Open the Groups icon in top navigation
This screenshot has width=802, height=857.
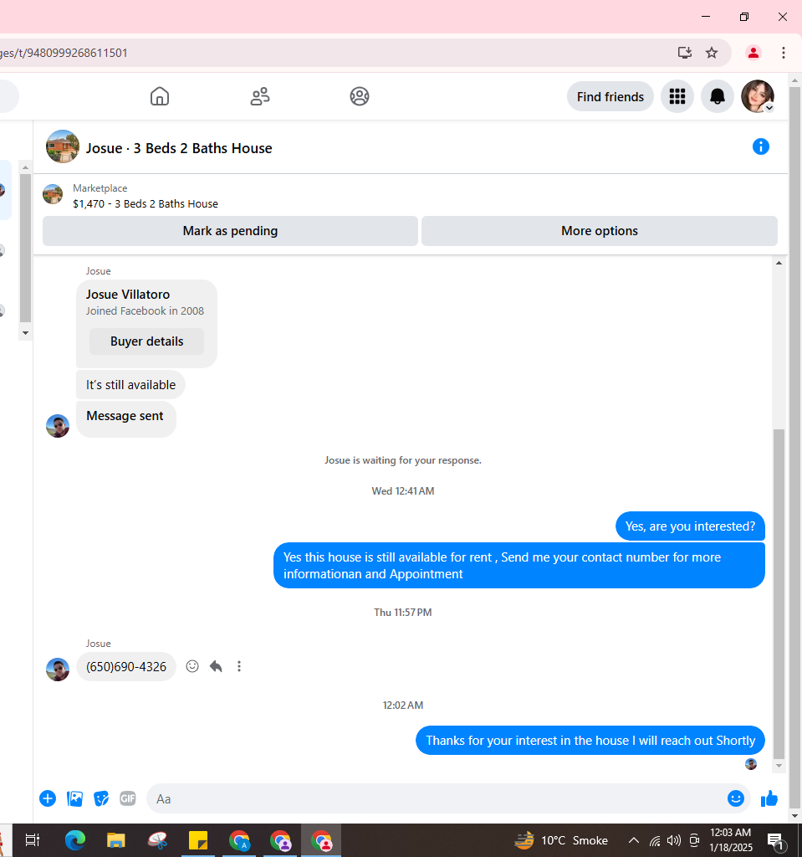(x=360, y=96)
